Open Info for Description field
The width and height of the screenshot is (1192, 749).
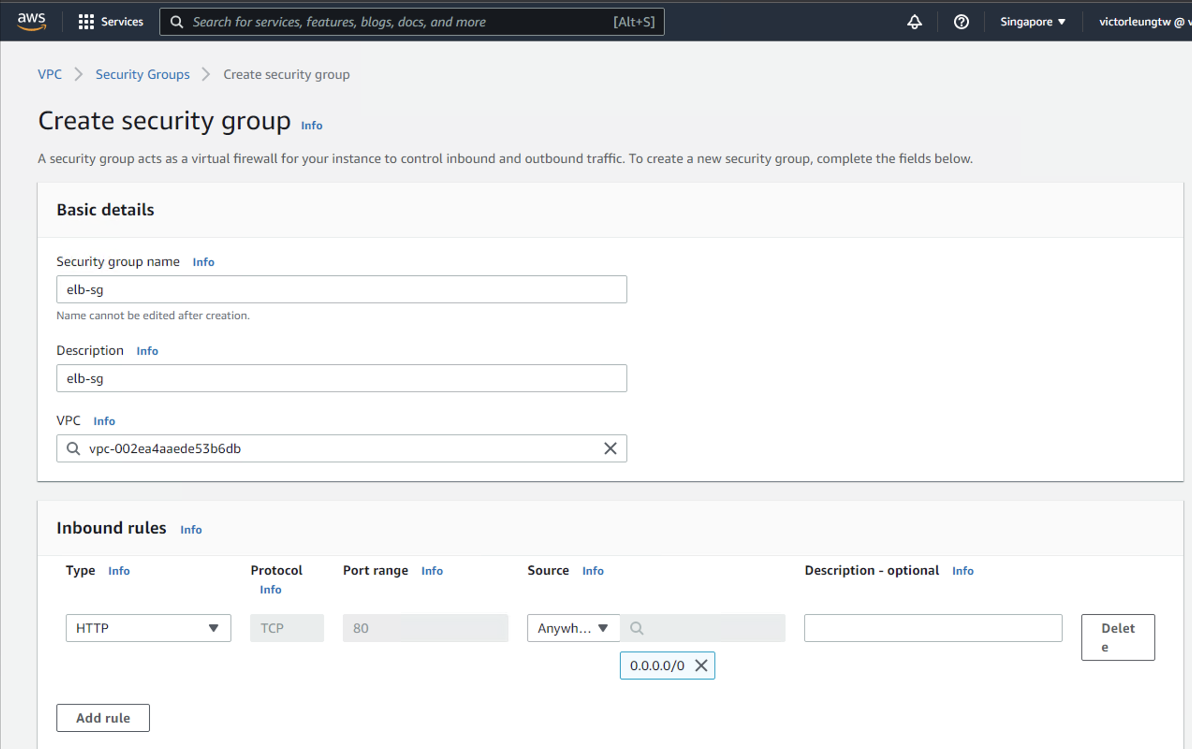(x=147, y=351)
